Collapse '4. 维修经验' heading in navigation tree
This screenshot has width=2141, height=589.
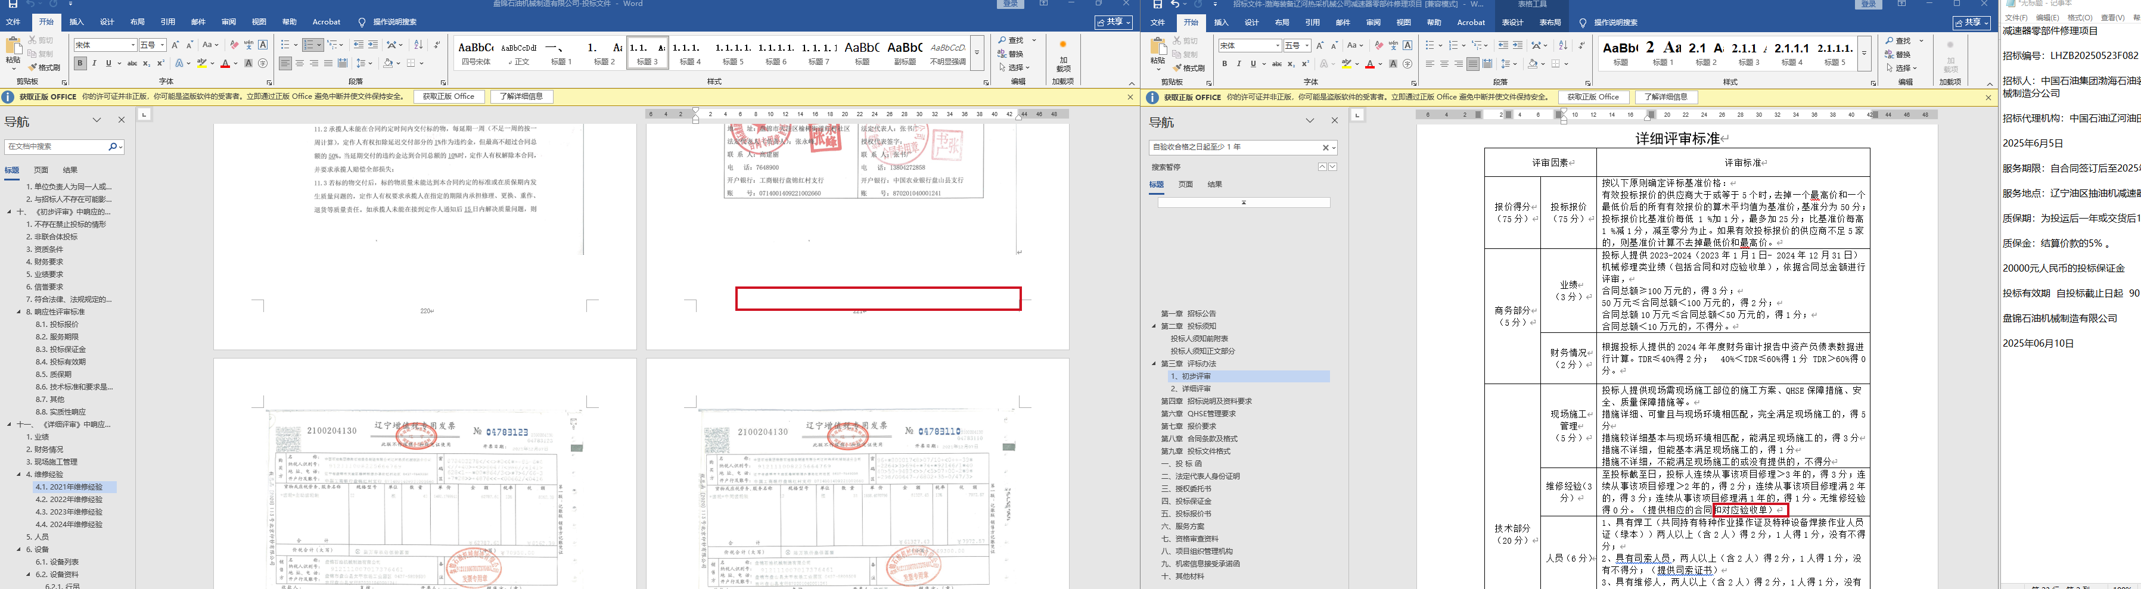click(x=19, y=475)
